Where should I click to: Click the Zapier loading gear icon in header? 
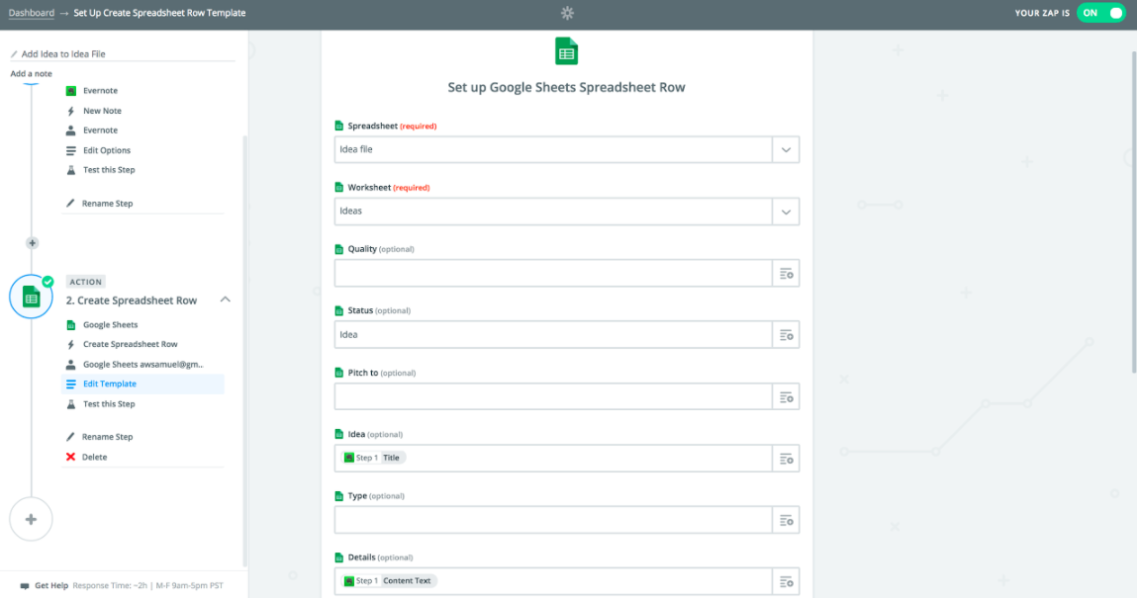tap(567, 13)
